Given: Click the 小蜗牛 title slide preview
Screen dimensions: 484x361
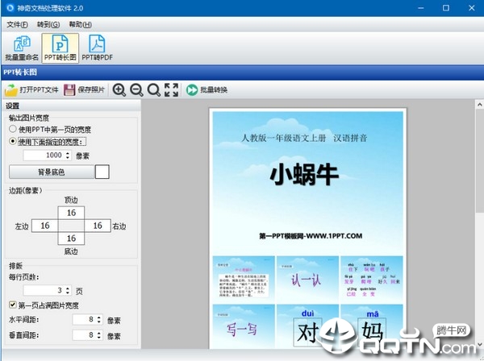Looking at the screenshot, I should [308, 182].
